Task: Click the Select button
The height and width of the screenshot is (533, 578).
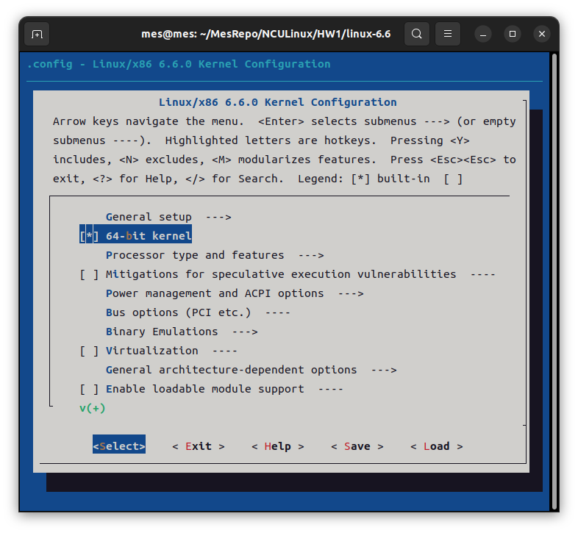Action: click(x=119, y=446)
